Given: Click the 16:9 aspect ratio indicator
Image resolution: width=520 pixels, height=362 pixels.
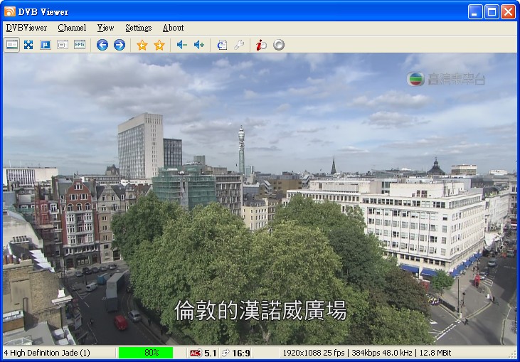Looking at the screenshot, I should click(240, 353).
